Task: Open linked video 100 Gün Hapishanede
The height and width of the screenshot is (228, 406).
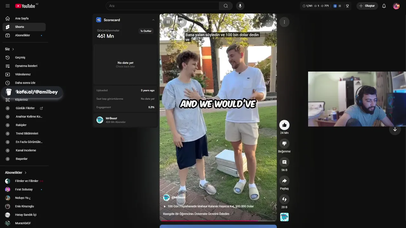Action: [x=208, y=206]
